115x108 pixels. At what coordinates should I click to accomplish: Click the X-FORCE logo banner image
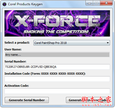tap(57, 23)
